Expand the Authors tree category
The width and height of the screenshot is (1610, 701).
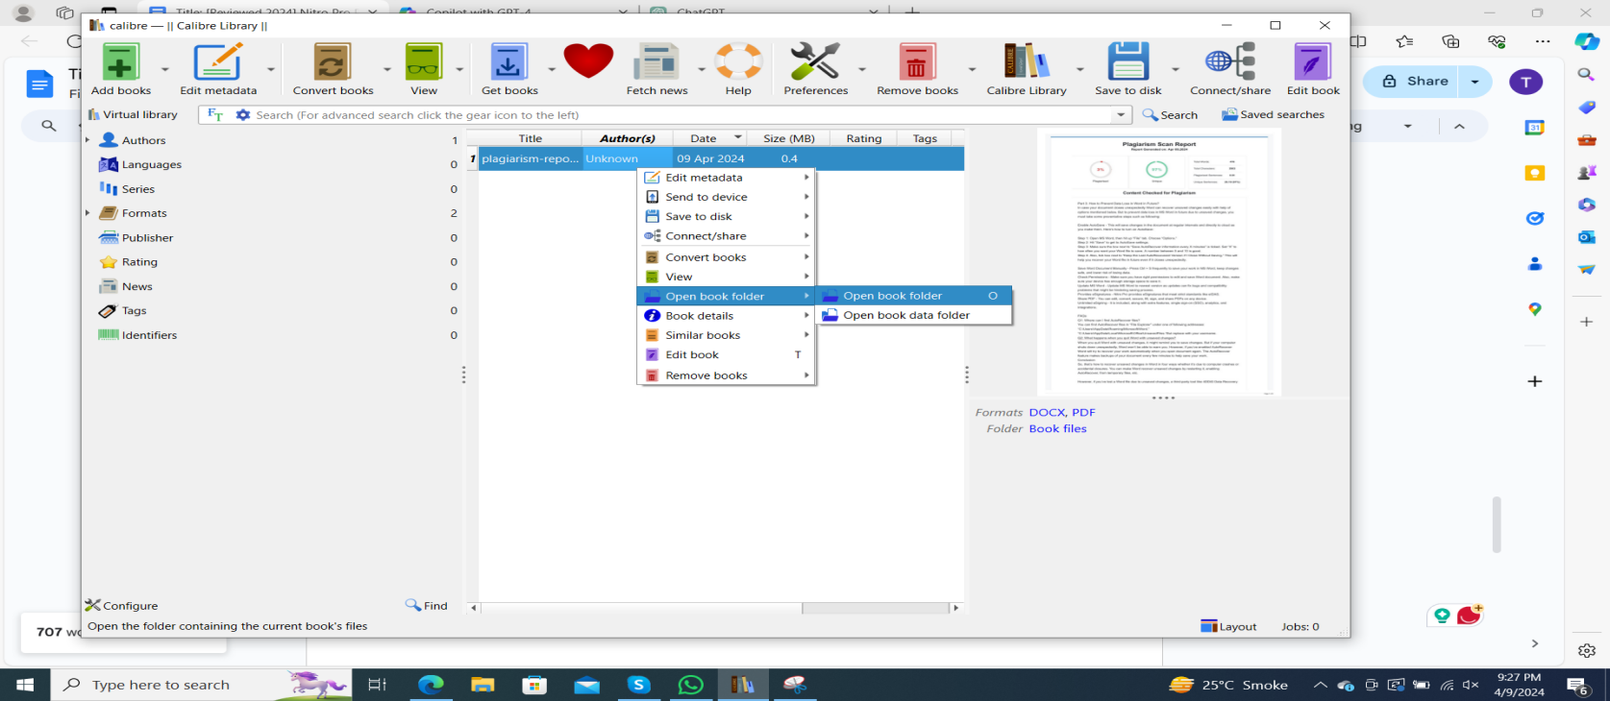point(88,140)
